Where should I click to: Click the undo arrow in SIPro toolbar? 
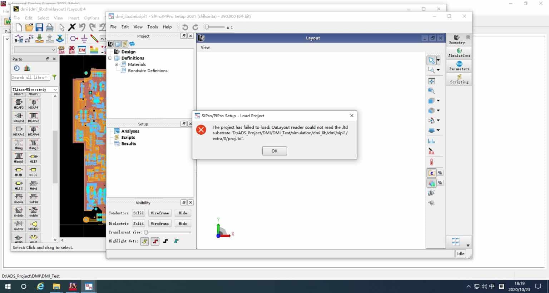[185, 27]
